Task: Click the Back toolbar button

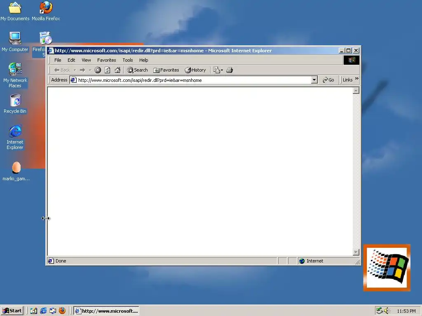Action: [x=62, y=70]
